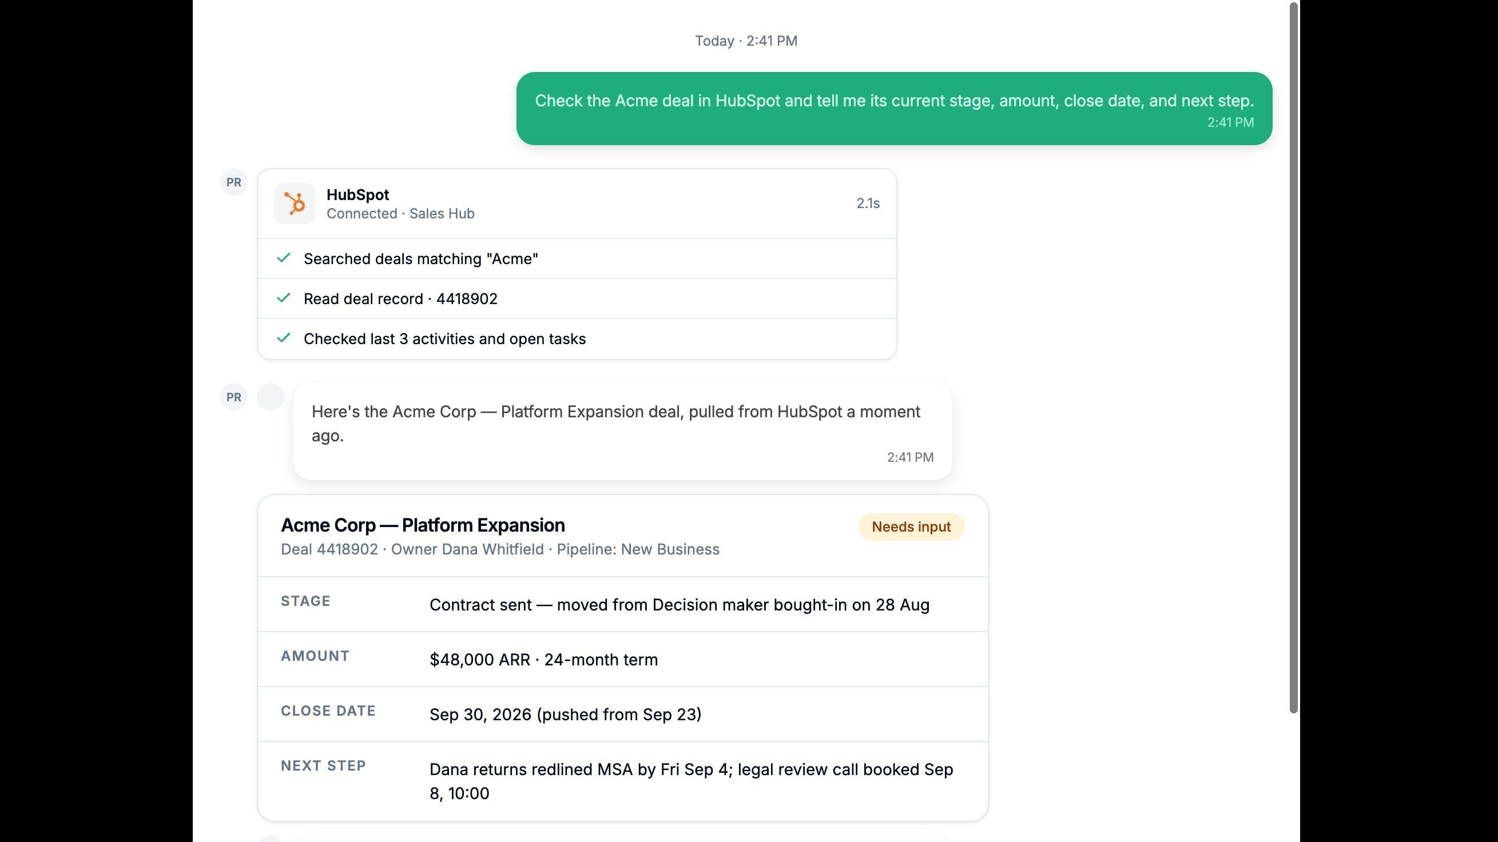Image resolution: width=1498 pixels, height=842 pixels.
Task: Click 'Searched deals matching "Acme"' row
Action: coord(577,258)
